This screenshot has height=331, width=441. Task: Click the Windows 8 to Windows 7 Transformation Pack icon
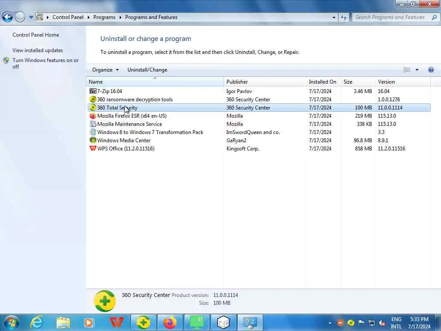[x=93, y=132]
